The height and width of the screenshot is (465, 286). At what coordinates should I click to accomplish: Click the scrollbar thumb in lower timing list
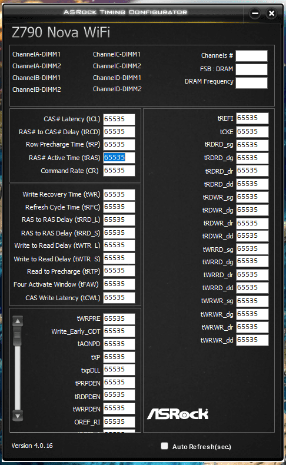pos(18,336)
